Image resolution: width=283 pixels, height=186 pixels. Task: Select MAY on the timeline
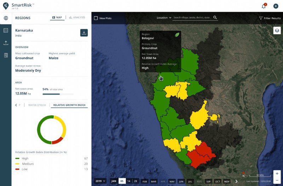pos(172,181)
